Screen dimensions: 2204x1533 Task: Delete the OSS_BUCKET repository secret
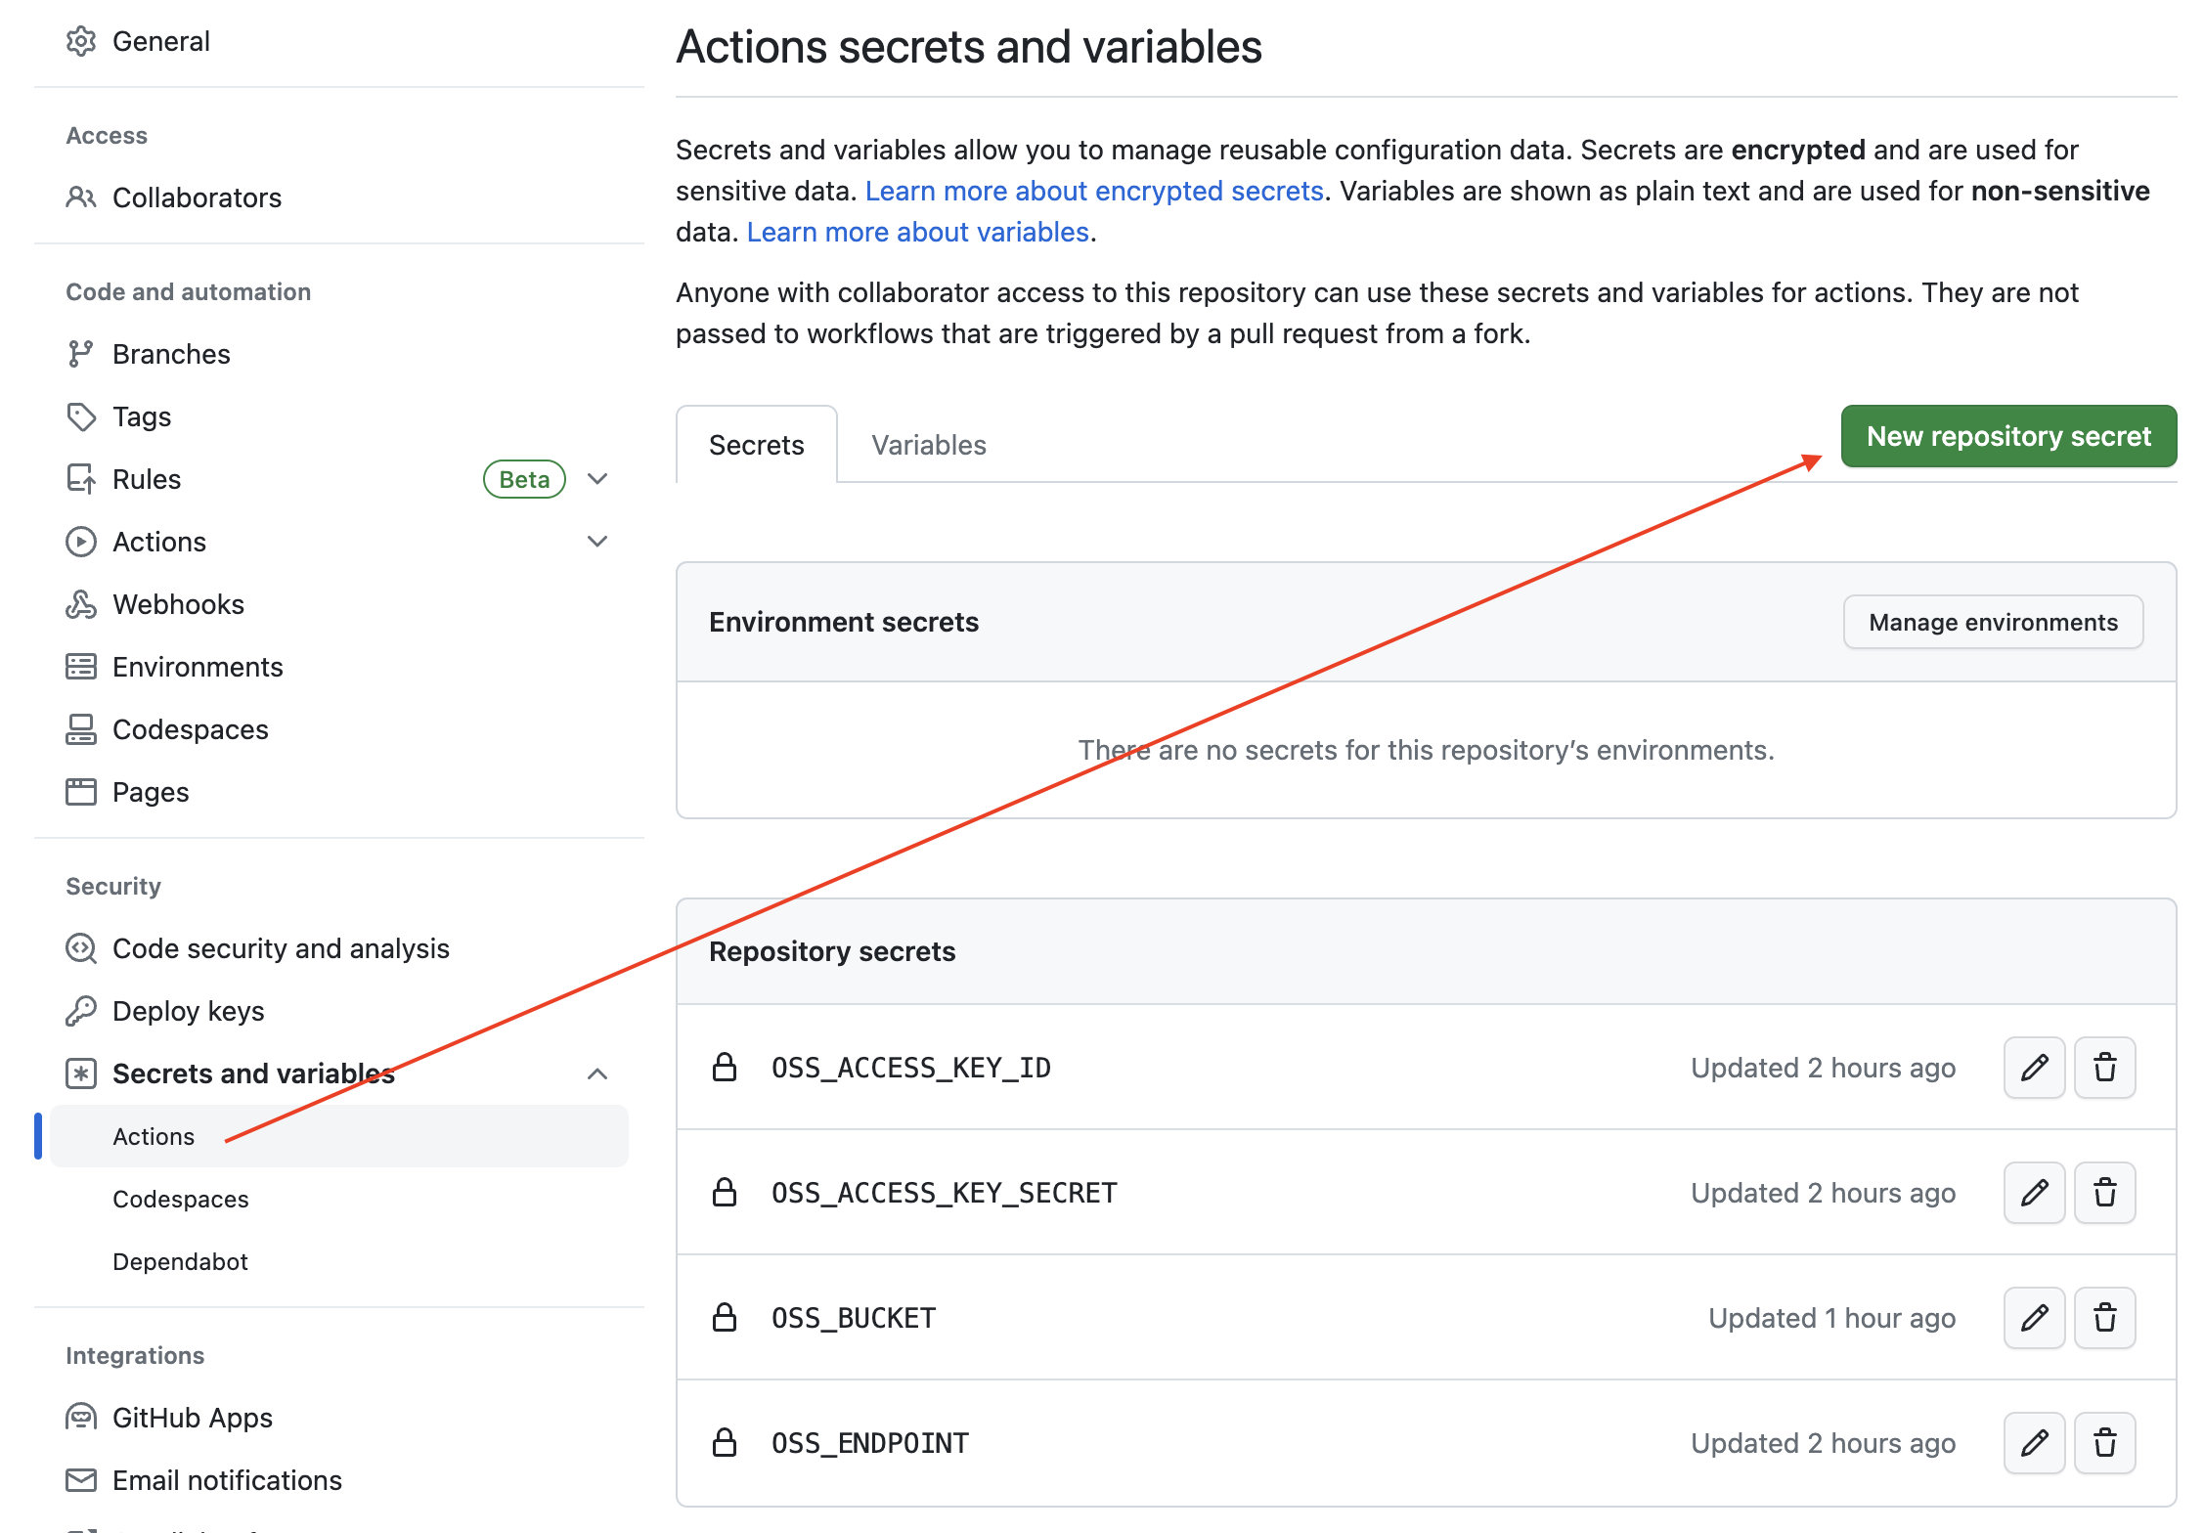(2104, 1318)
